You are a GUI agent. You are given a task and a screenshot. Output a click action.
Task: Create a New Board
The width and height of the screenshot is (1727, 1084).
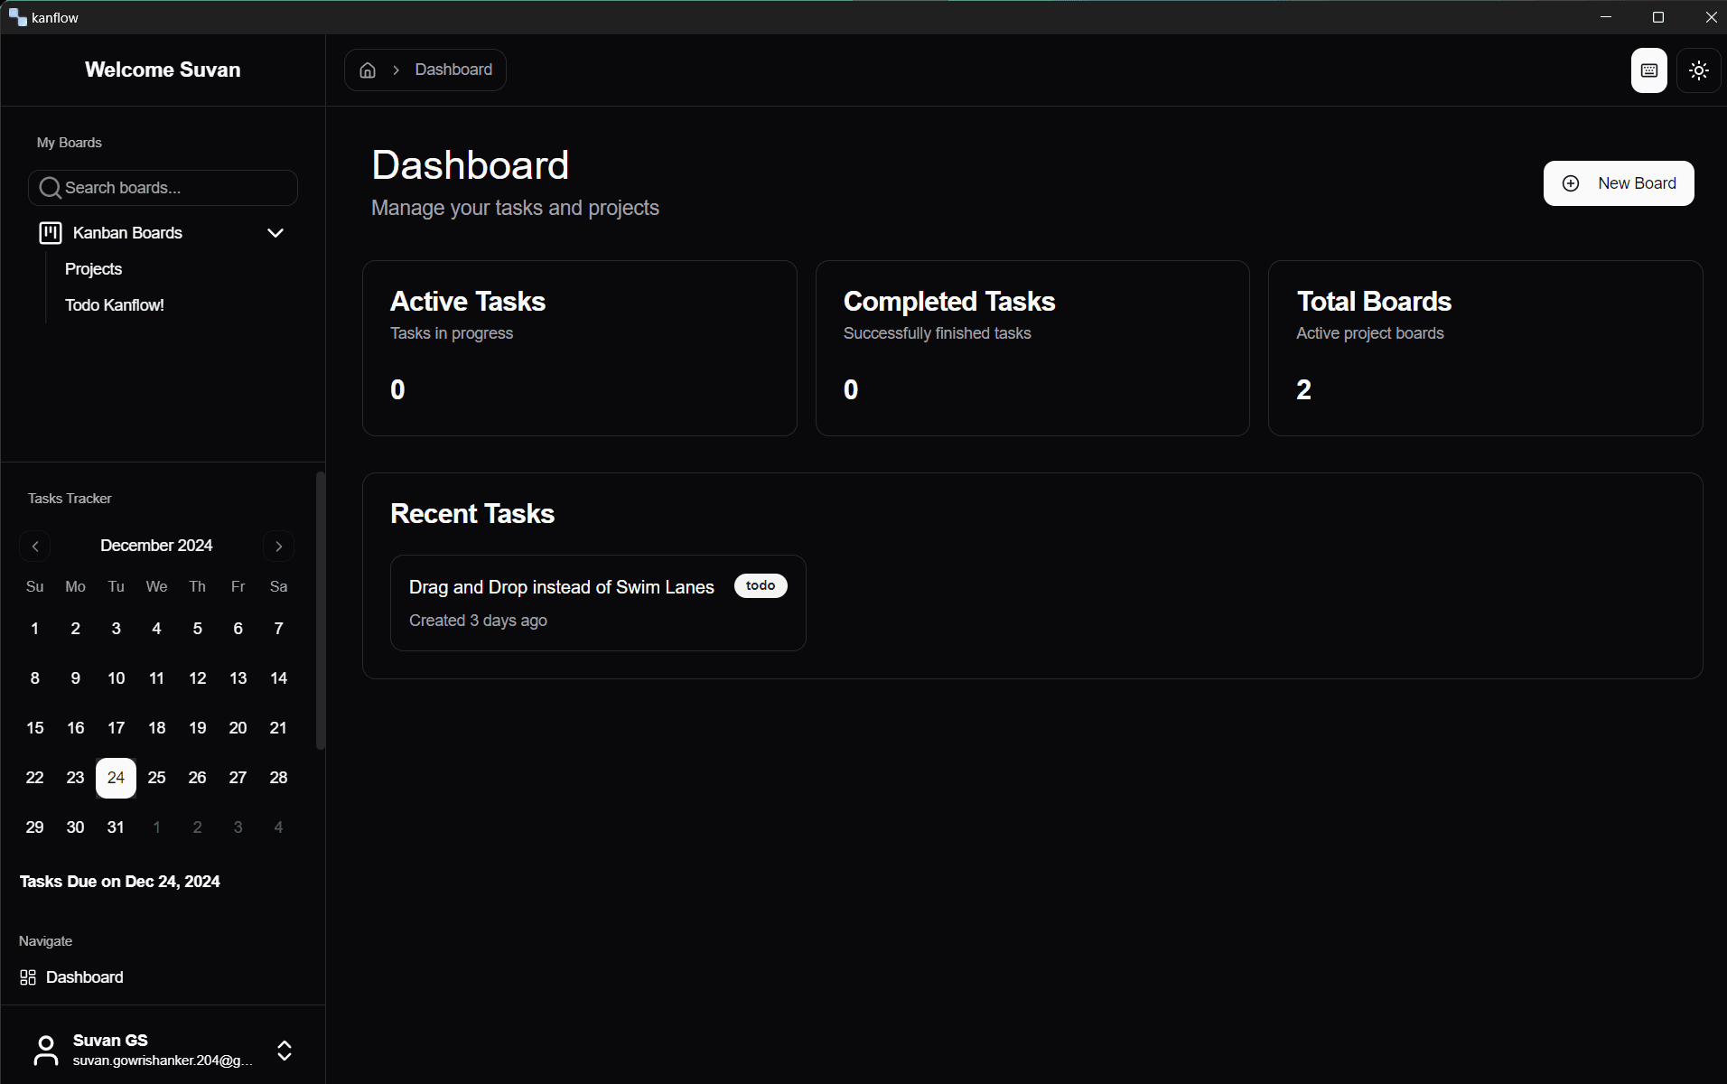click(1618, 183)
